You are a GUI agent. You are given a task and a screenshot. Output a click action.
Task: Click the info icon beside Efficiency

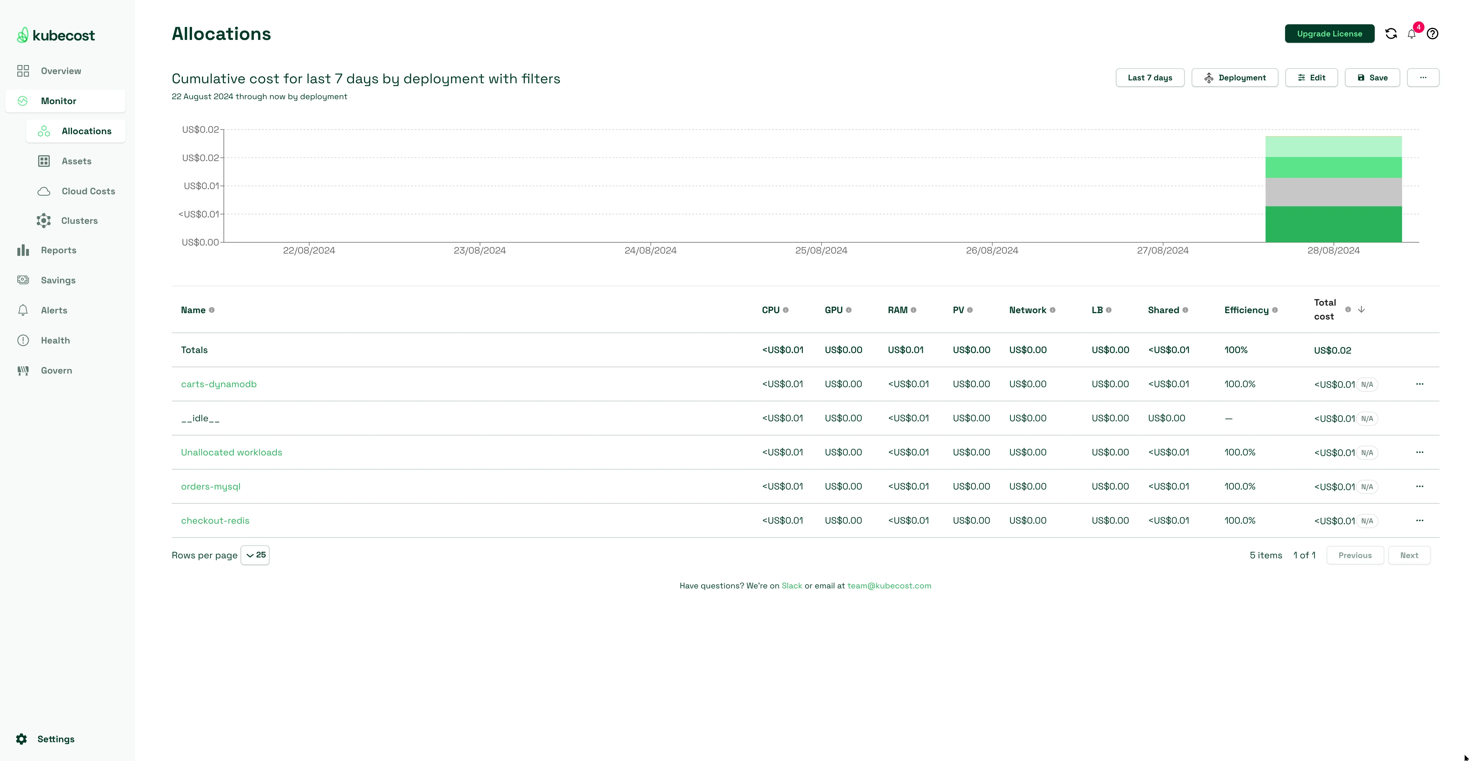point(1275,310)
